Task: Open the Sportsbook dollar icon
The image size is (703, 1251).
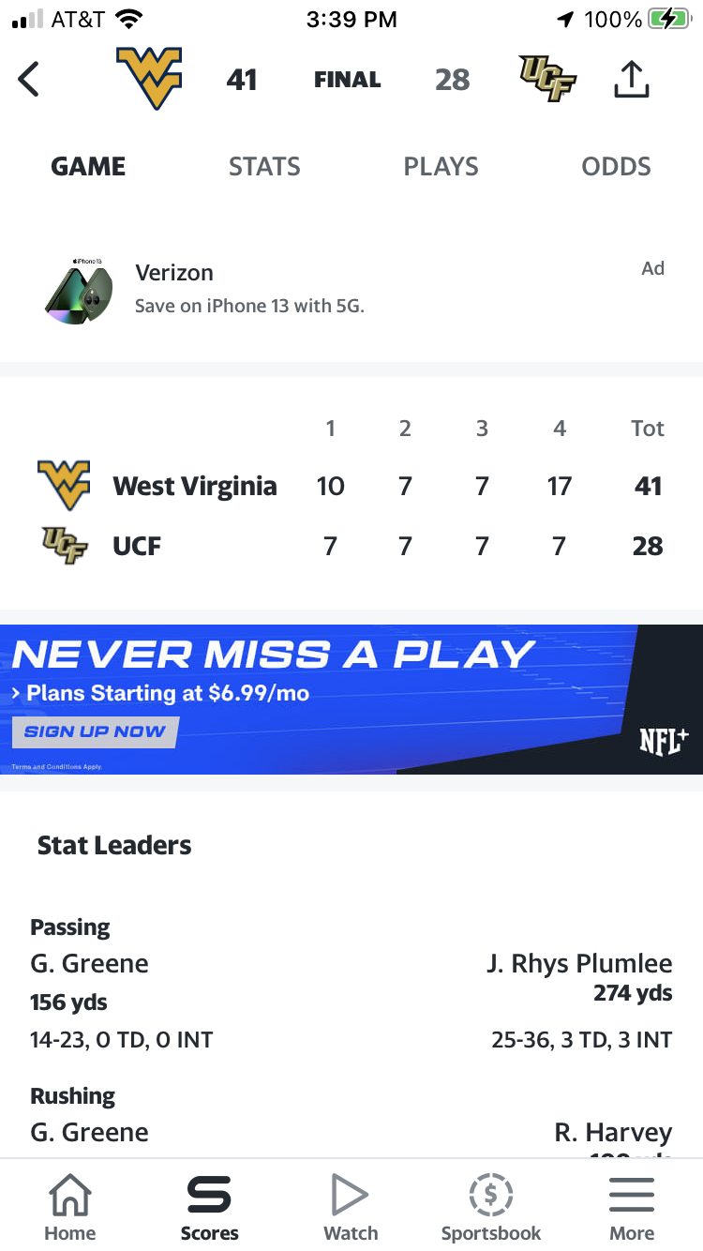Action: point(491,1195)
